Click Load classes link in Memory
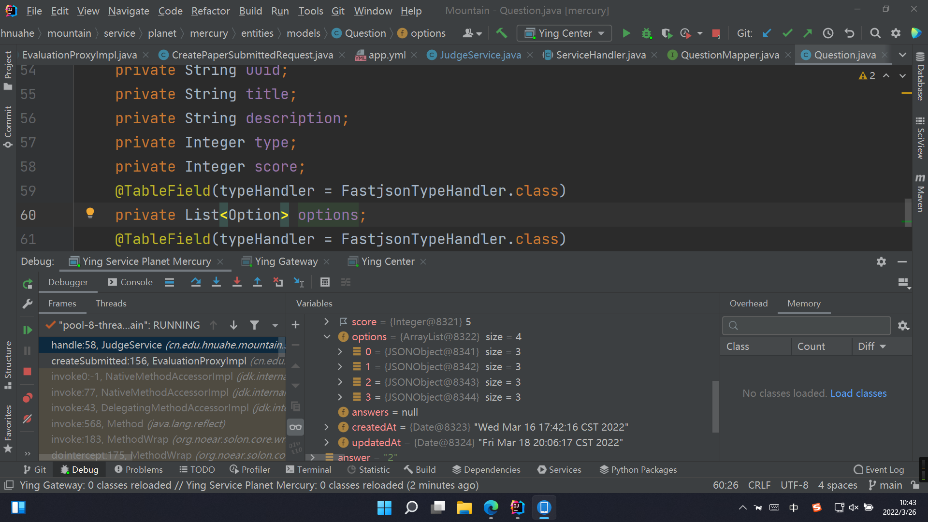This screenshot has width=928, height=522. [858, 393]
